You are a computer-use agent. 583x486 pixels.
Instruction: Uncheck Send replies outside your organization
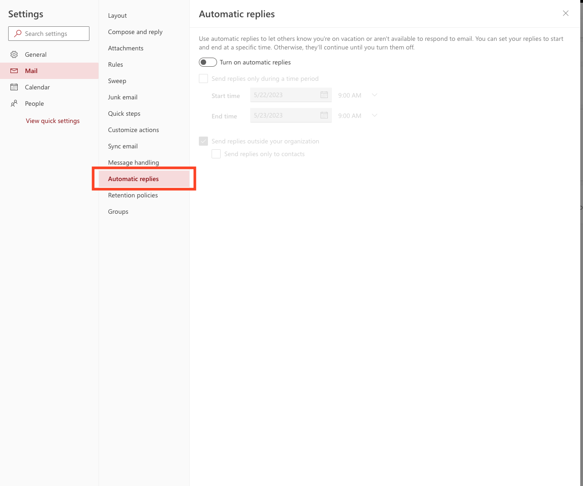point(203,141)
